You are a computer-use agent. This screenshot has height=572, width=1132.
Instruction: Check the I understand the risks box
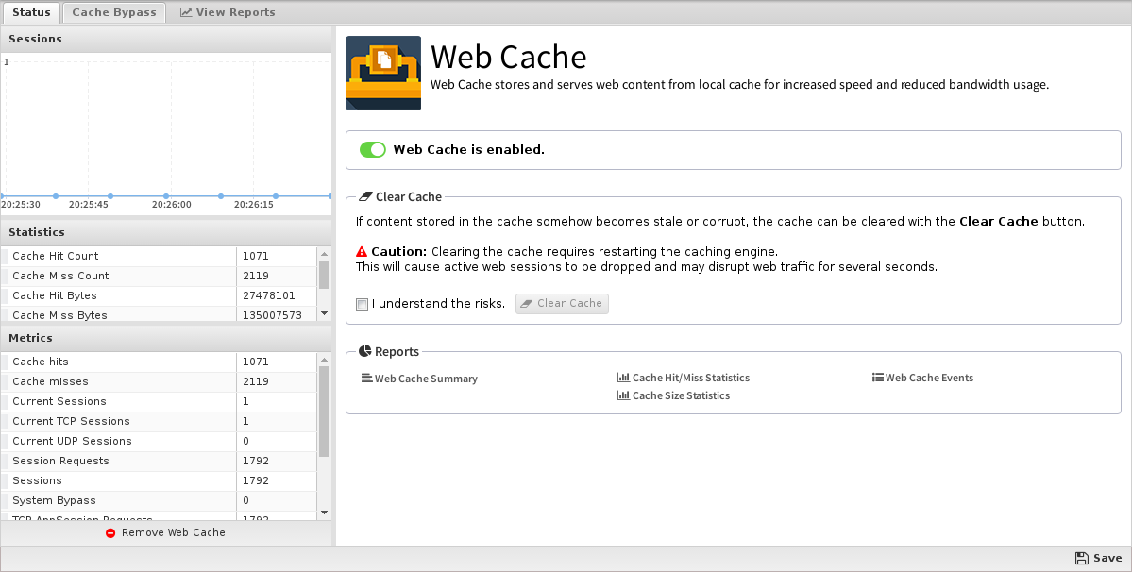363,304
